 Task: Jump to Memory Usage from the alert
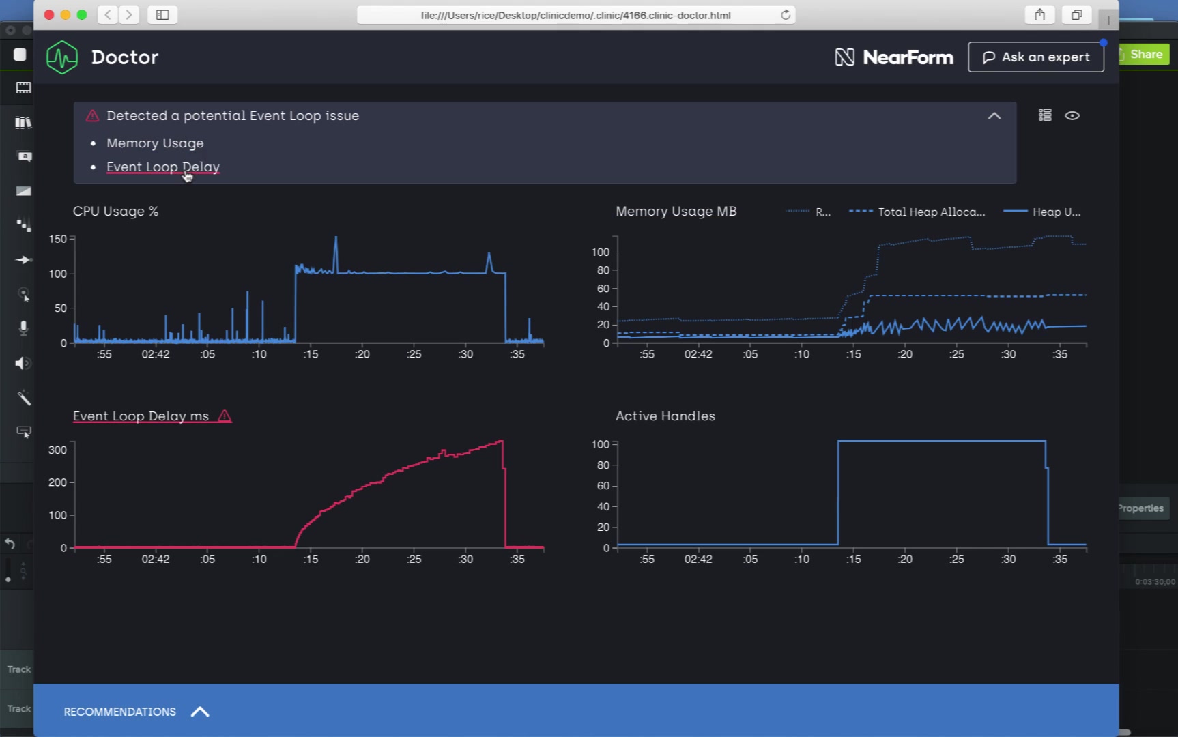[x=155, y=143]
